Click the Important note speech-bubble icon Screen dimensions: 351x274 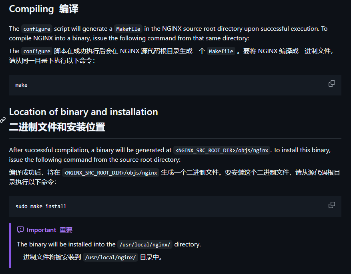[20, 230]
